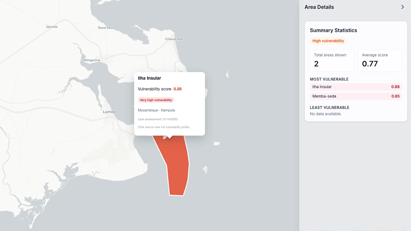Click the LEAST VULNERABLE section heading
The width and height of the screenshot is (411, 231).
click(329, 107)
